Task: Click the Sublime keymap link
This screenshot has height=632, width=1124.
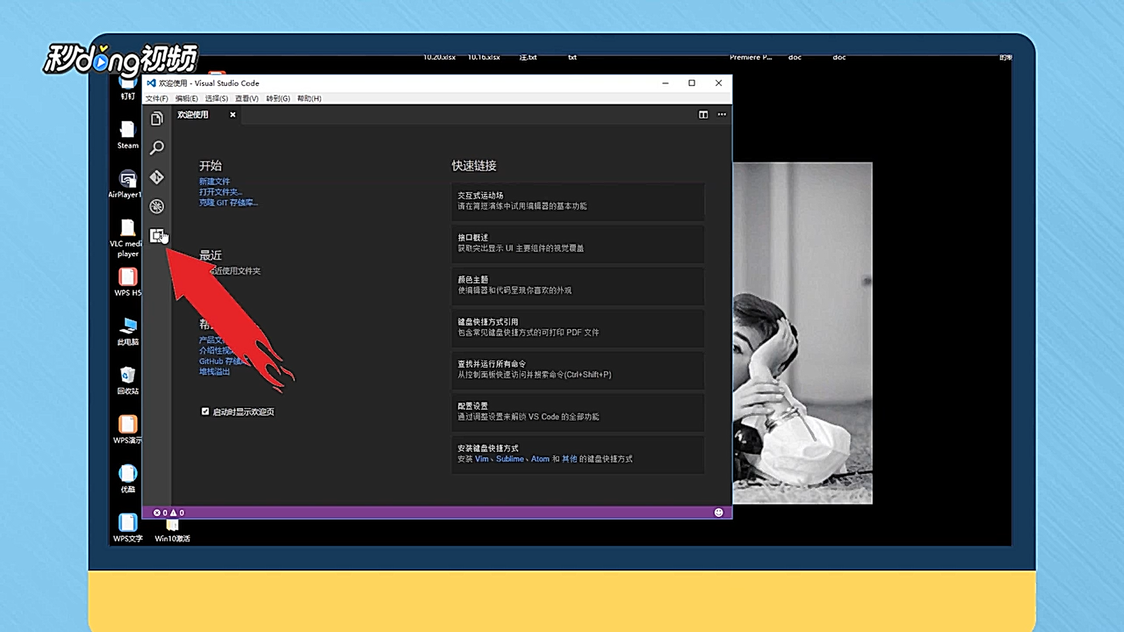Action: pos(510,459)
